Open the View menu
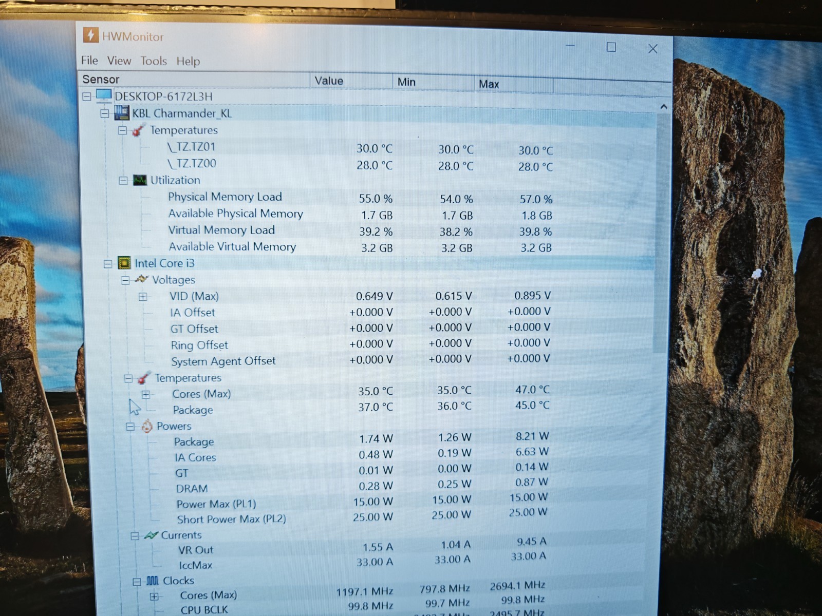Screen dimensions: 822x616 coord(119,61)
